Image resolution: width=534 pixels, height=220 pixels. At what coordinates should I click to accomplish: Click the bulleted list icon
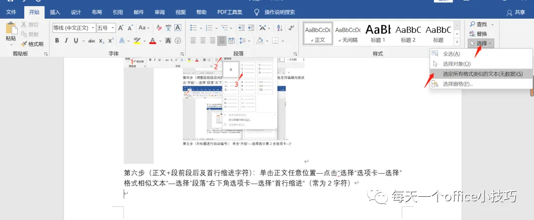coord(194,28)
